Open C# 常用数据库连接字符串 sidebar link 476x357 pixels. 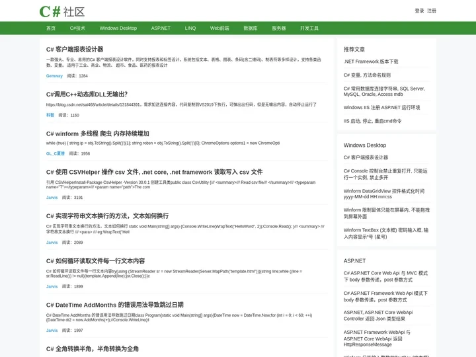pyautogui.click(x=384, y=91)
